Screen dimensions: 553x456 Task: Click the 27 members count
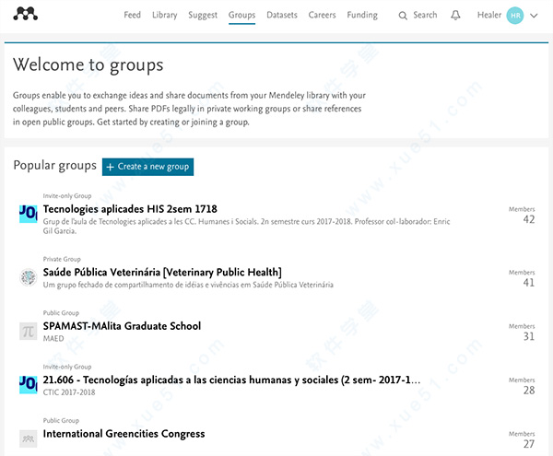click(x=529, y=444)
